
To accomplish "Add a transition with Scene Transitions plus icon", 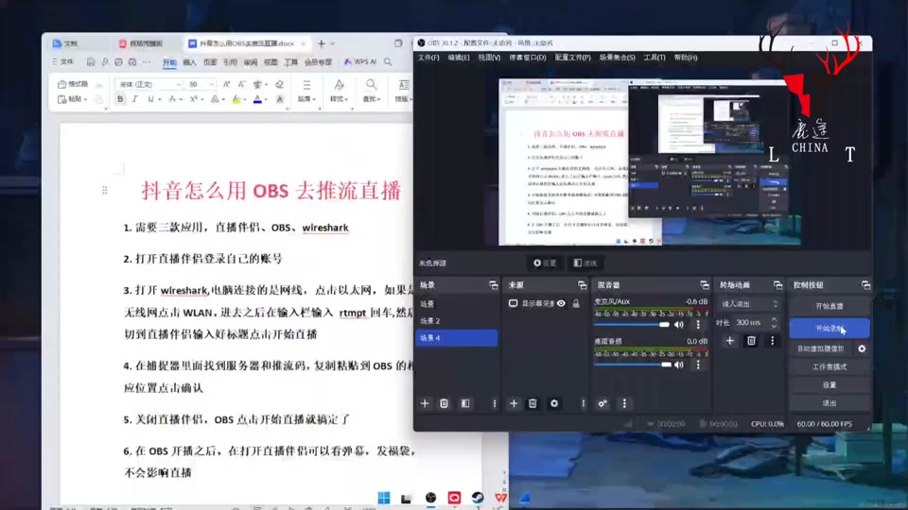I will 729,341.
